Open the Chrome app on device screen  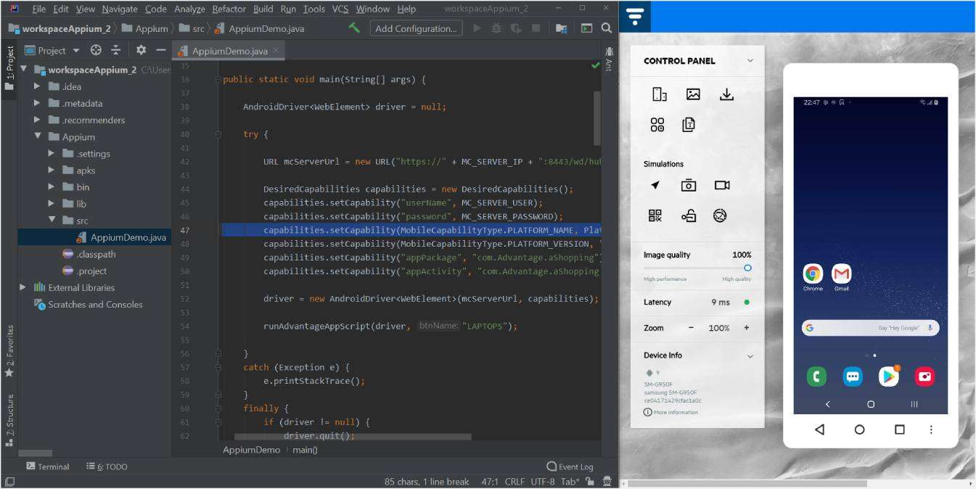coord(813,274)
